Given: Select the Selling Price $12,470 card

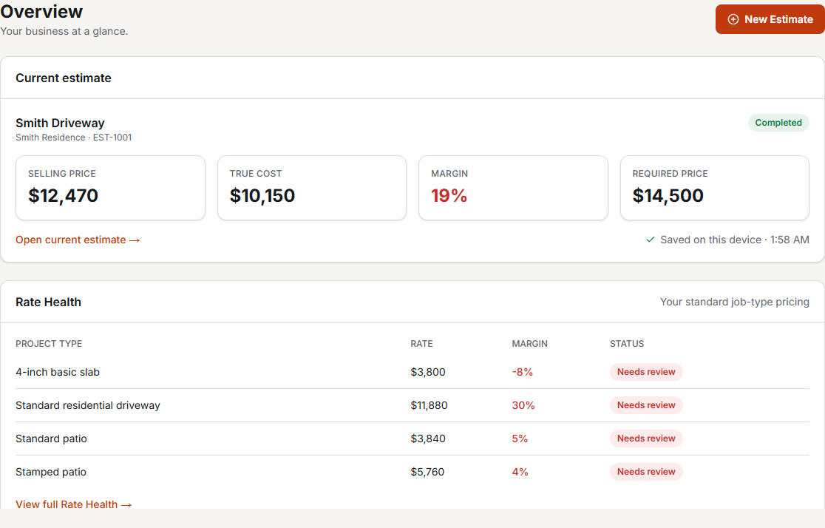Looking at the screenshot, I should tap(110, 188).
